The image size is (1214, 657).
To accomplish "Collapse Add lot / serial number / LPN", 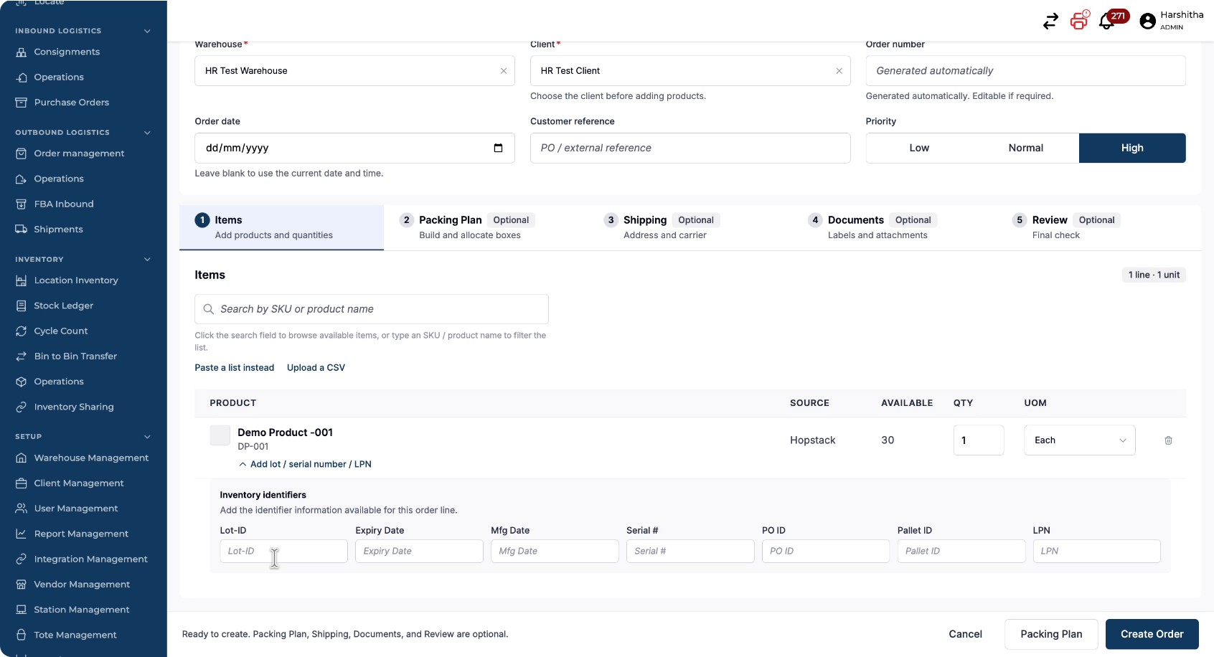I will pos(305,464).
